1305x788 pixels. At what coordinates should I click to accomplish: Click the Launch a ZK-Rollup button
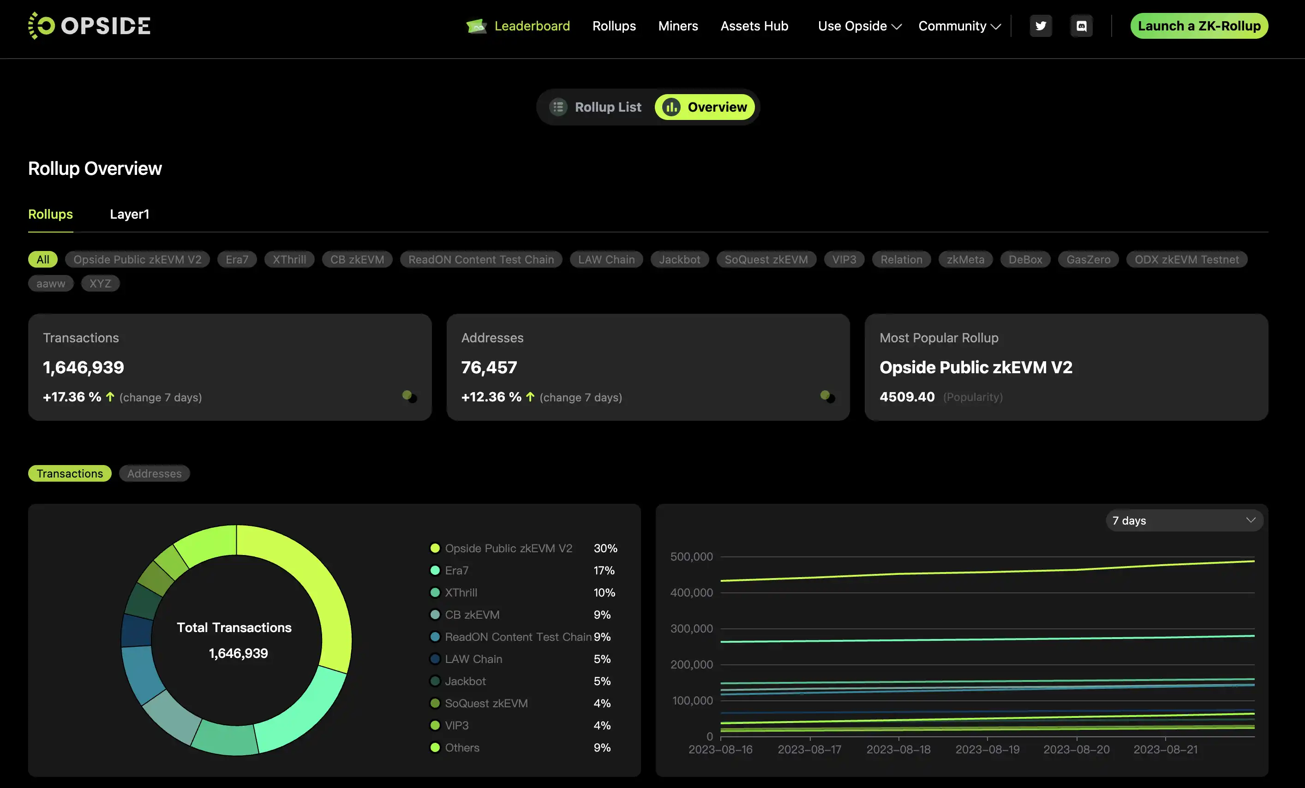[1199, 25]
